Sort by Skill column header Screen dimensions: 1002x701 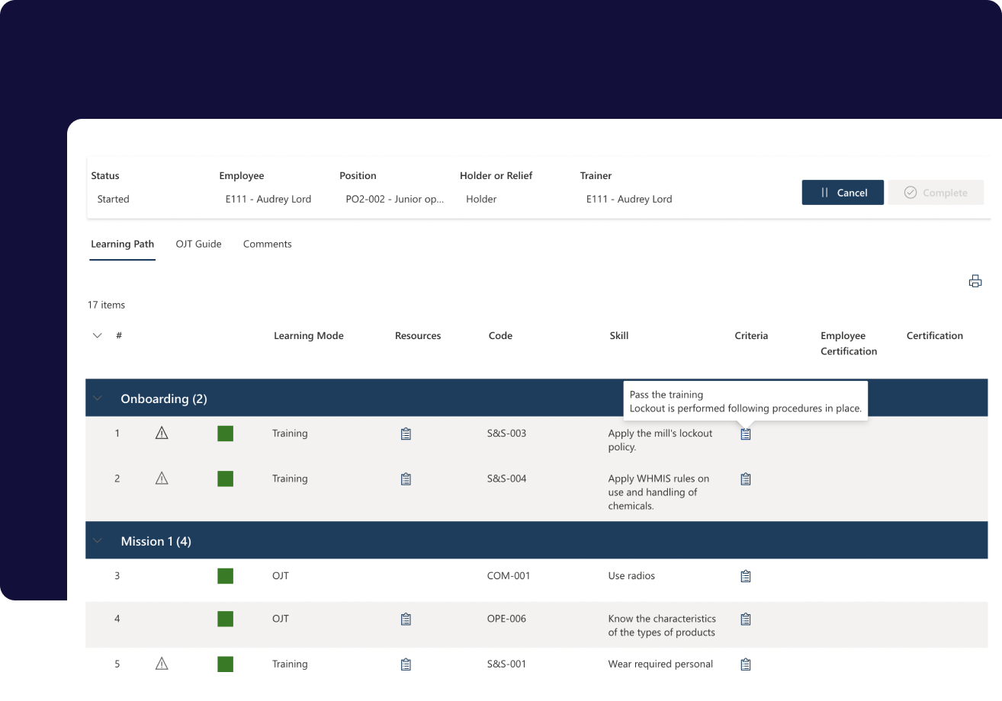point(619,335)
